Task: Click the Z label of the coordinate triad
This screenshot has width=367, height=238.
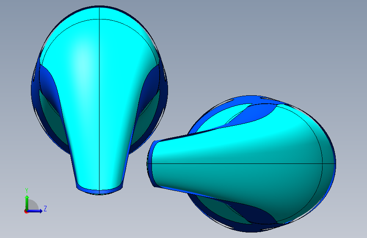Action: click(45, 209)
